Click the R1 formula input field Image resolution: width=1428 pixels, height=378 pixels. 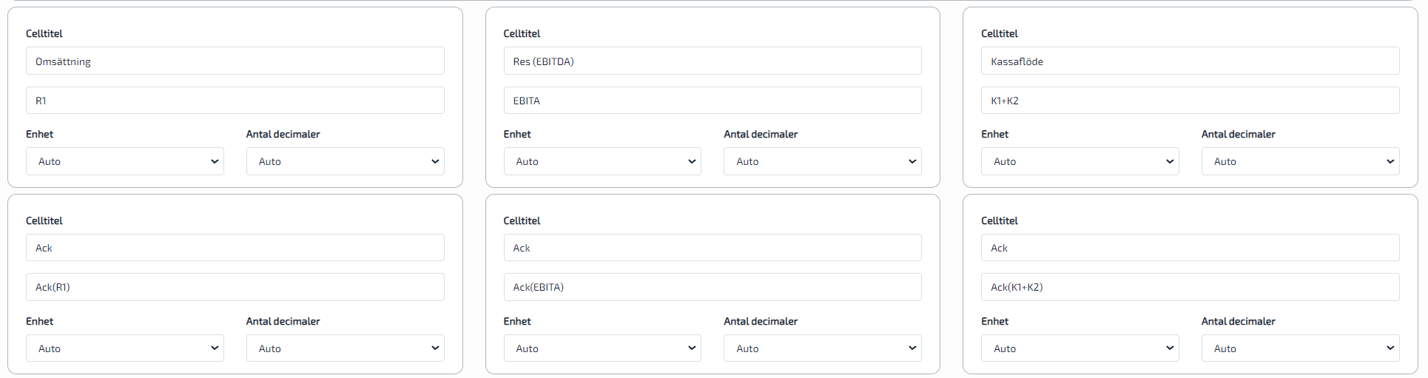click(235, 101)
